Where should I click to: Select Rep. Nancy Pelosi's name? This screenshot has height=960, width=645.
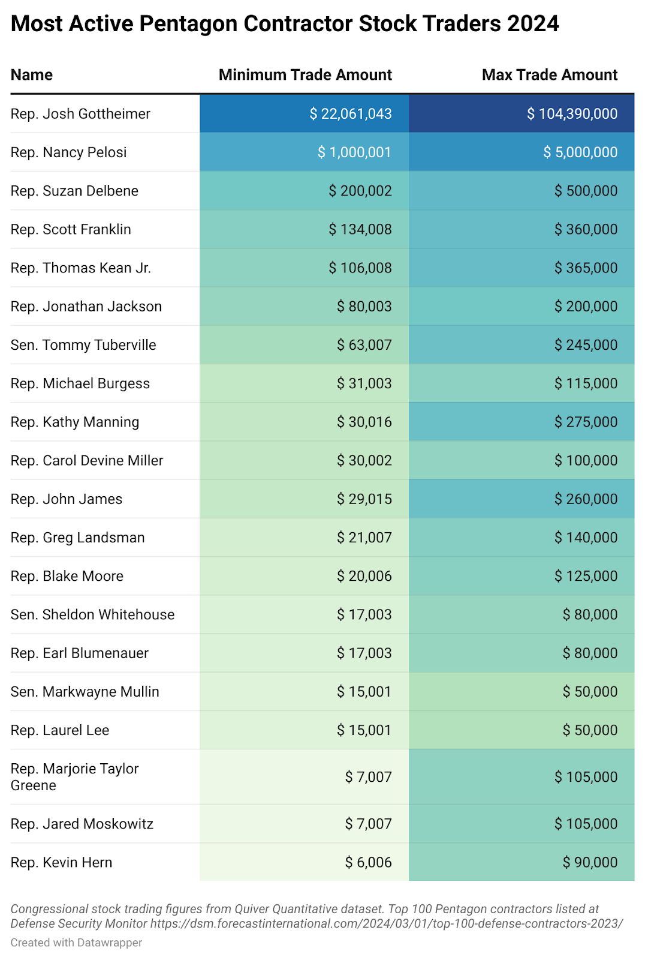tap(69, 152)
